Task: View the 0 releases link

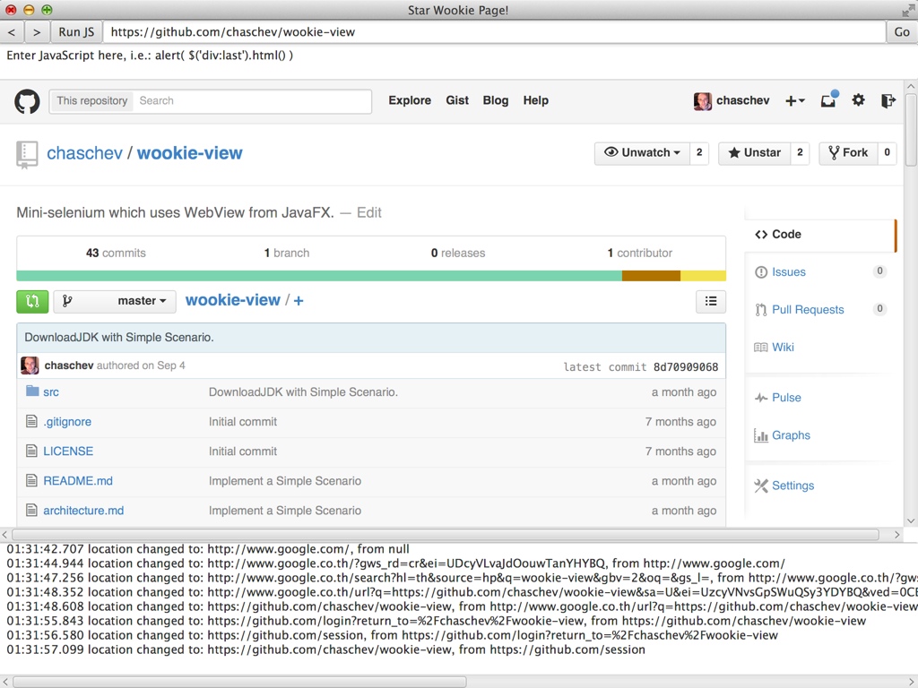Action: pyautogui.click(x=458, y=254)
